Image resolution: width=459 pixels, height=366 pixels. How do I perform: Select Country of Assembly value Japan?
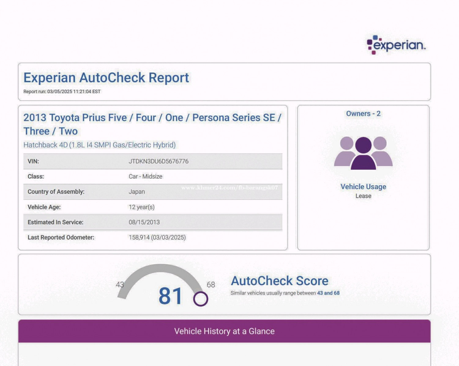coord(137,192)
